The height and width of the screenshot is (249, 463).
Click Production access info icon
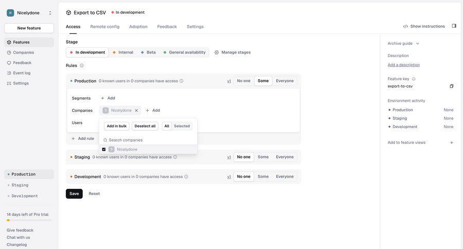pyautogui.click(x=181, y=81)
